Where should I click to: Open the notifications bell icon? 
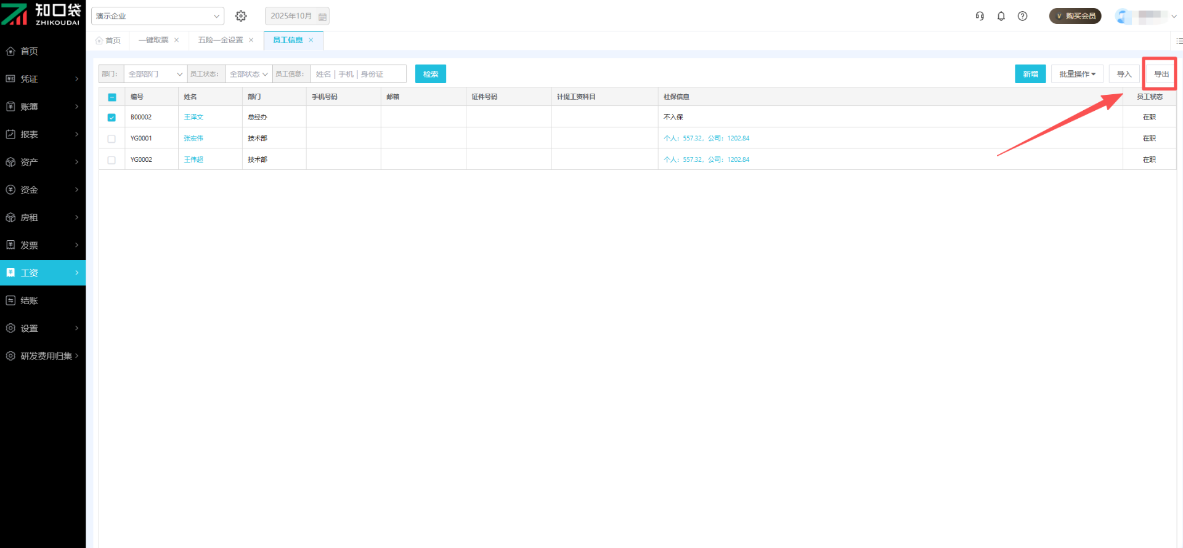point(1001,16)
